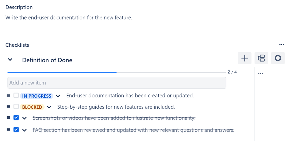Open checklist settings gear icon
The width and height of the screenshot is (288, 155).
pyautogui.click(x=278, y=58)
